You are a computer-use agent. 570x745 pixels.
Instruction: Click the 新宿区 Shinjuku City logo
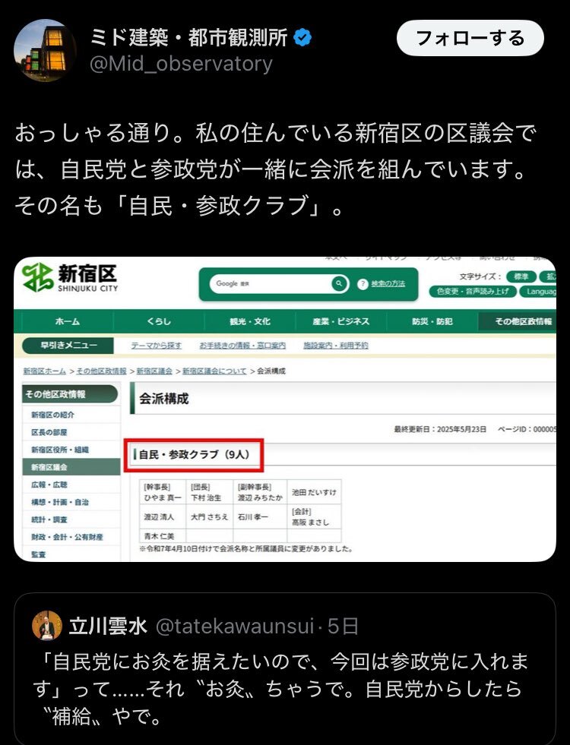[69, 278]
